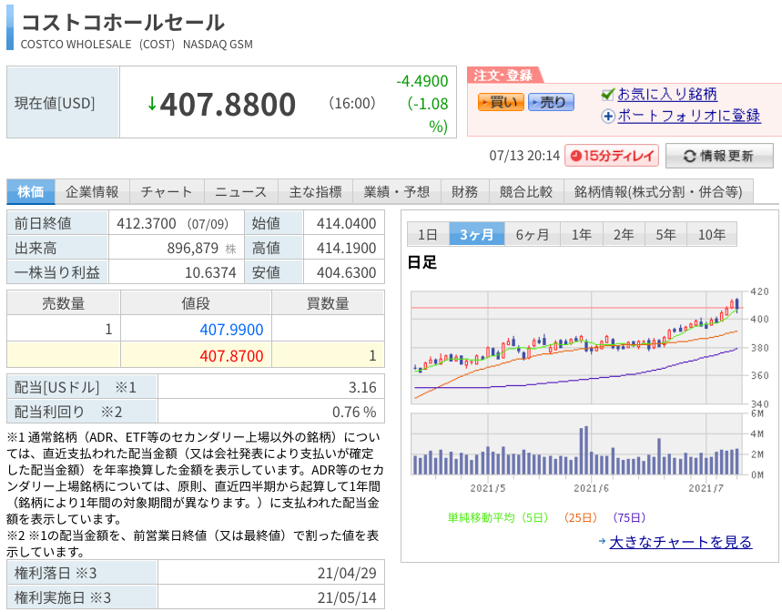The height and width of the screenshot is (612, 782).
Task: Click earnings per share value 10.6374
Action: tap(210, 273)
